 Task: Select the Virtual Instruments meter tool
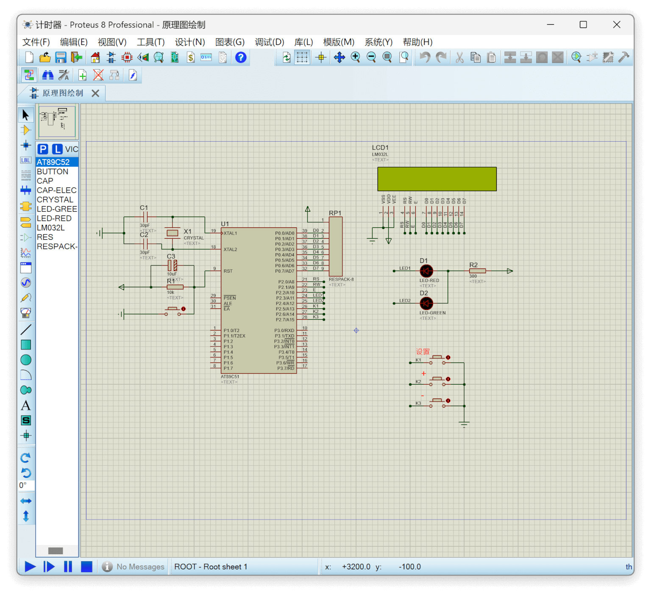(x=26, y=313)
